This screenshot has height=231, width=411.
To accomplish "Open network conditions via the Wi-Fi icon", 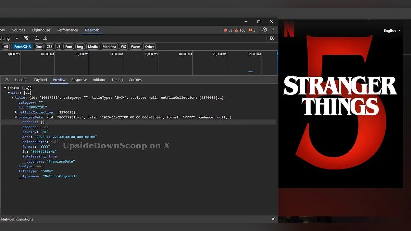I will click(x=26, y=38).
